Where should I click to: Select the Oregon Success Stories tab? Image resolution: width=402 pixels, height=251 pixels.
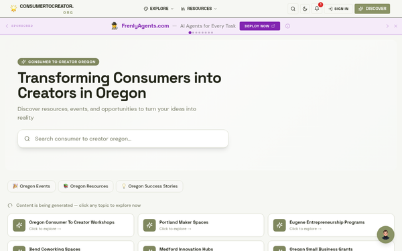coord(149,186)
